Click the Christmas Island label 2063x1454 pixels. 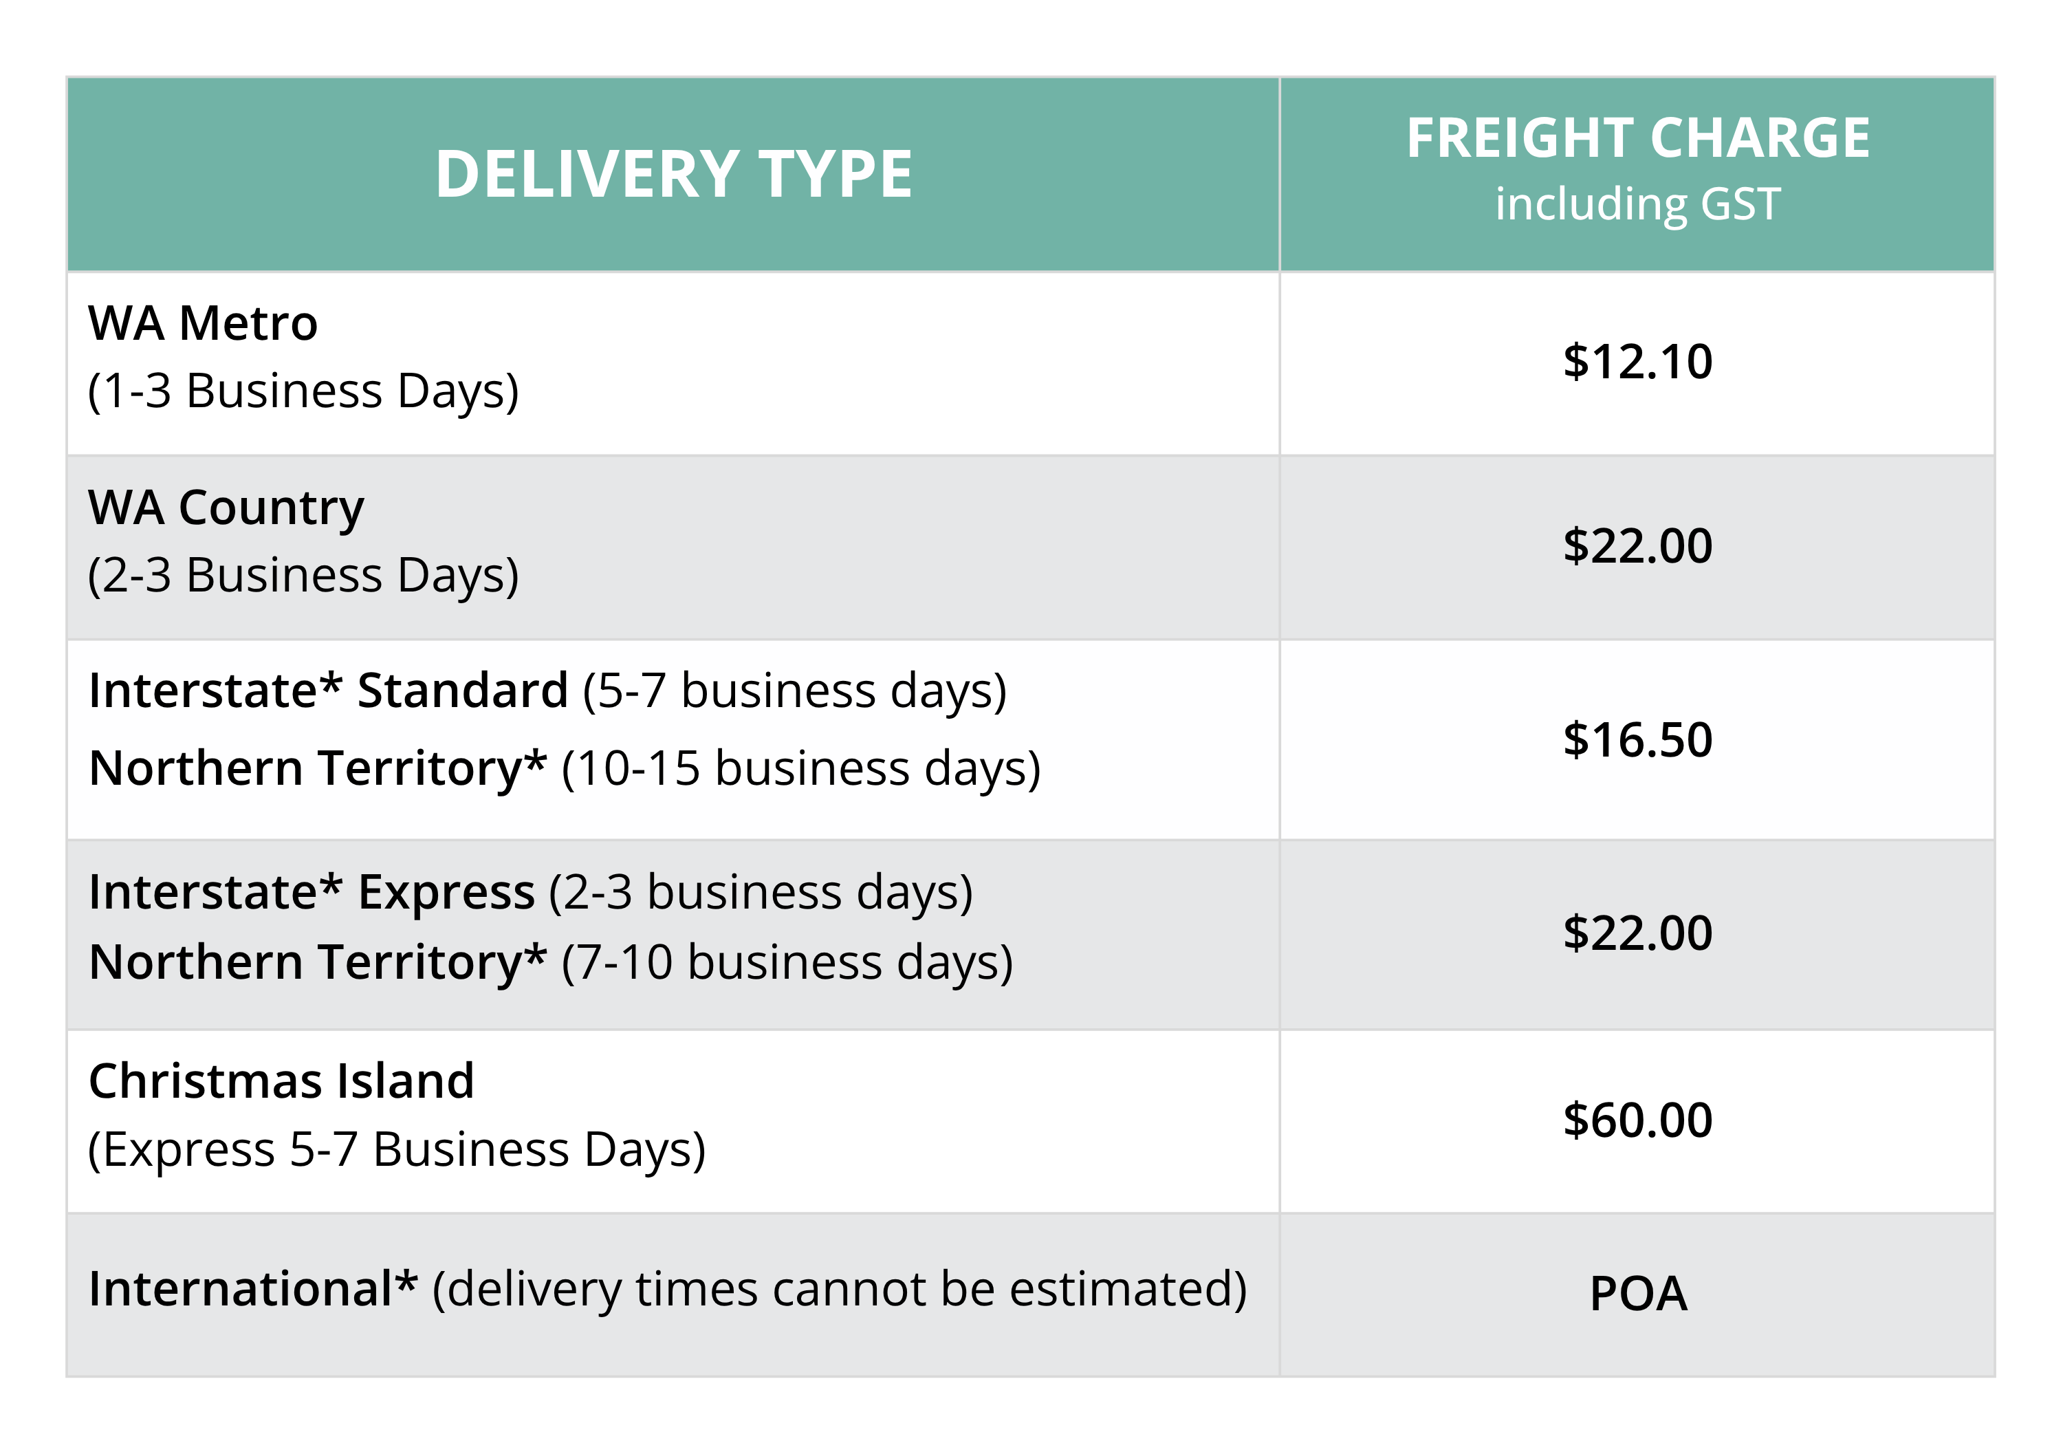point(281,1081)
